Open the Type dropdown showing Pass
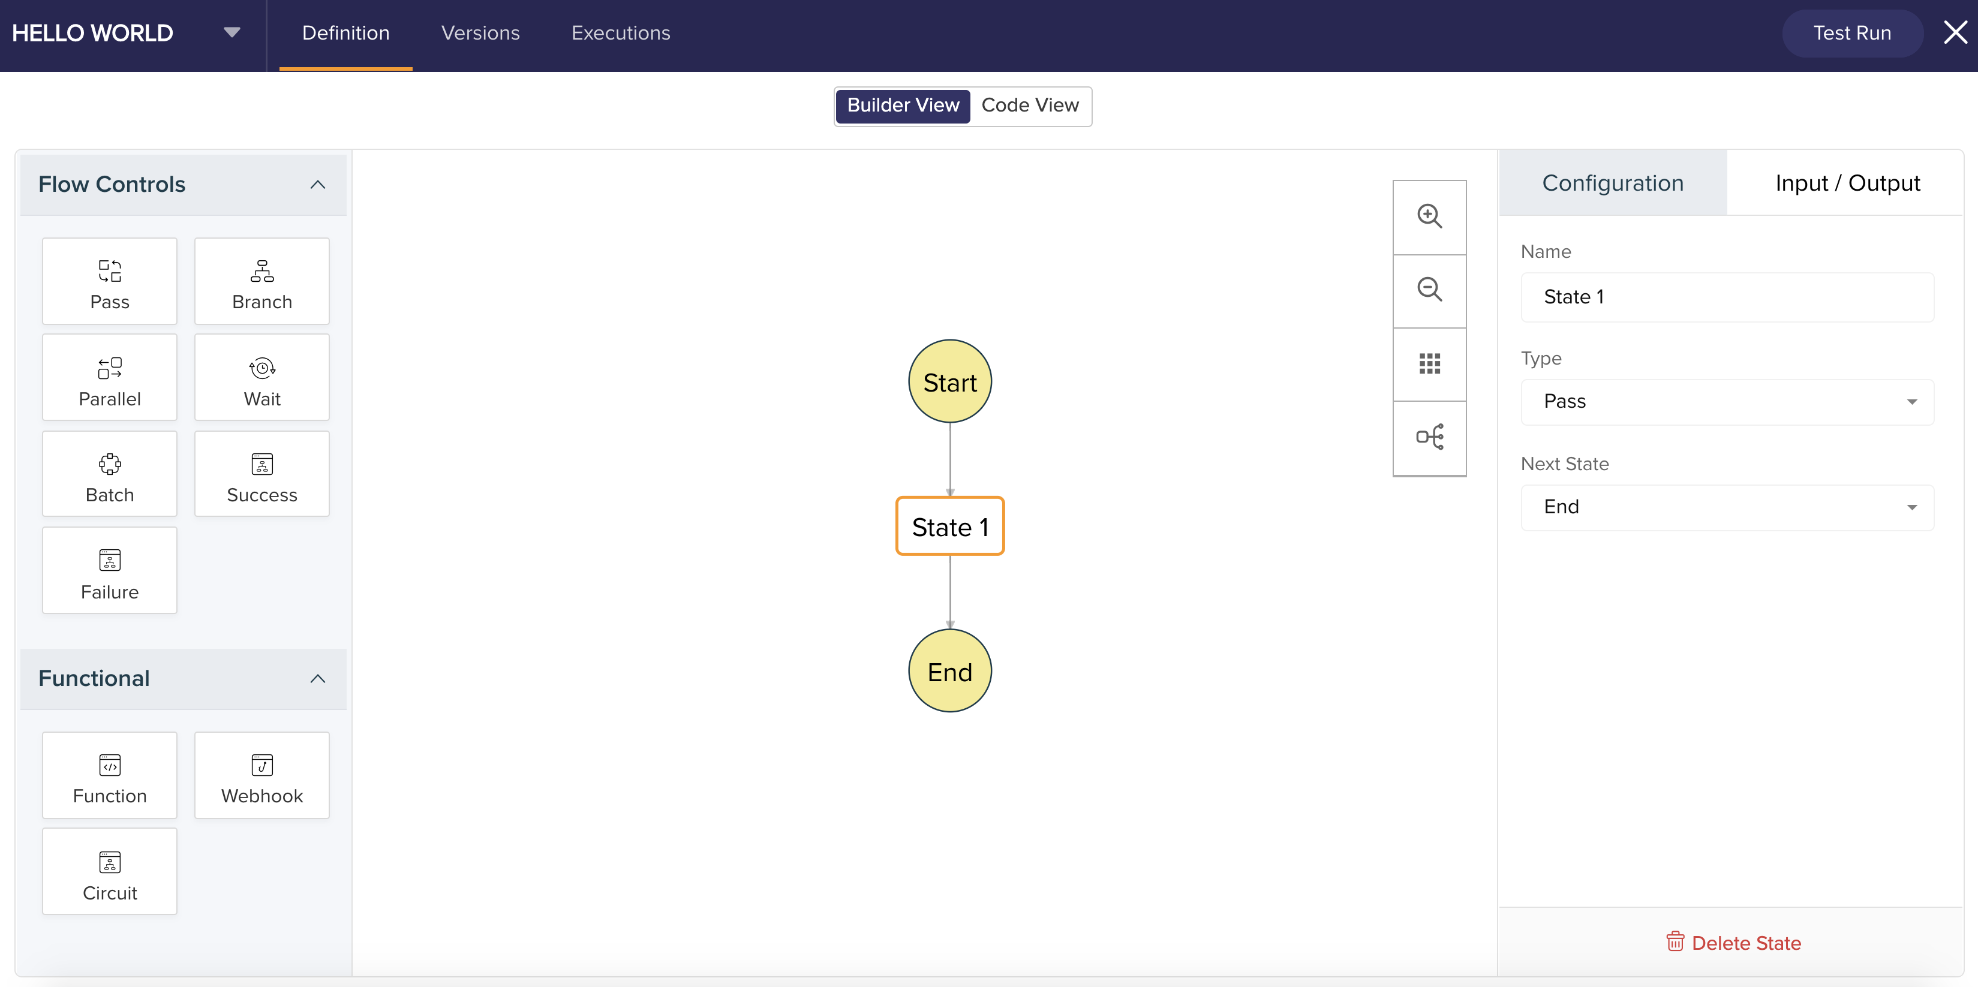This screenshot has width=1978, height=987. click(x=1727, y=401)
